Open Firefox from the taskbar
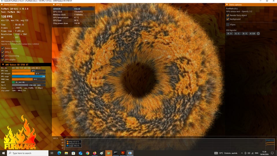Screen dimensions: 277x156 click(x=95, y=153)
